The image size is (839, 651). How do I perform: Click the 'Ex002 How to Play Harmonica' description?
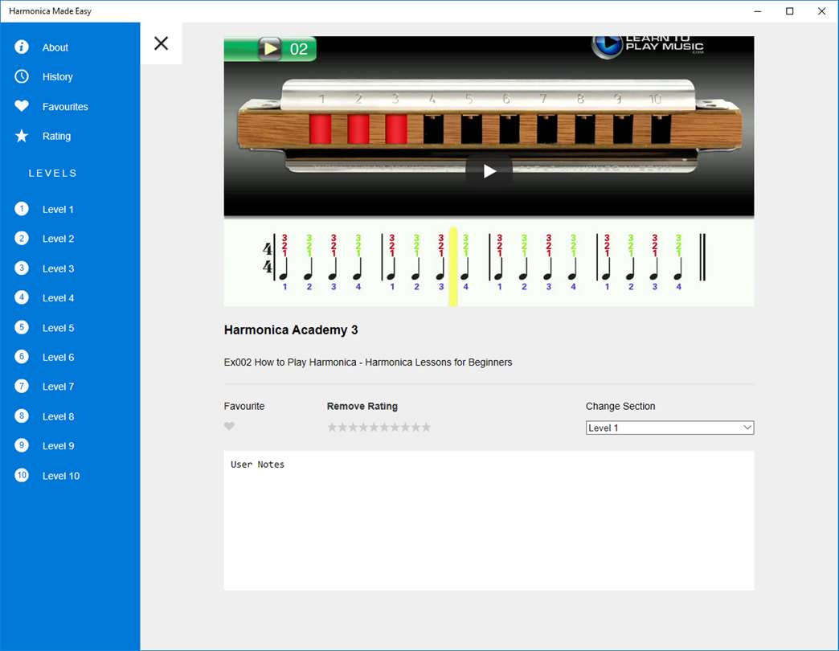[368, 362]
